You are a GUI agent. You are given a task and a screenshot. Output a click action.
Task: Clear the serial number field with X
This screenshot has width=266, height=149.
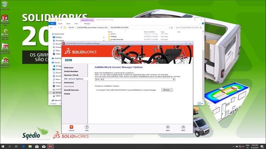pyautogui.click(x=174, y=79)
